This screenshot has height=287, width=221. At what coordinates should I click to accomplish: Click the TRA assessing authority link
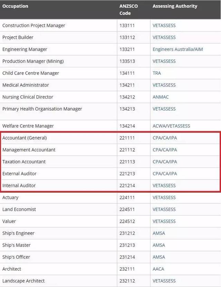157,73
